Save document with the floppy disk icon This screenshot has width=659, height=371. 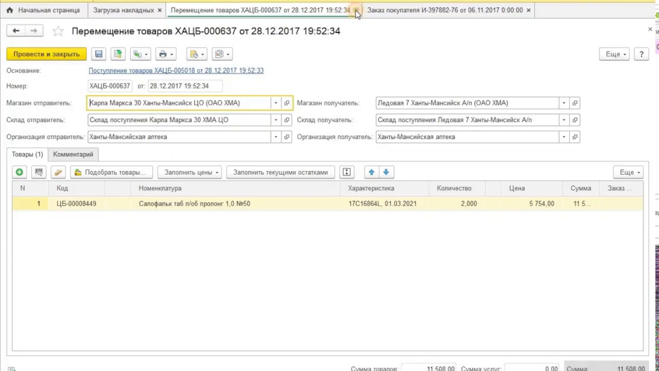pos(99,54)
